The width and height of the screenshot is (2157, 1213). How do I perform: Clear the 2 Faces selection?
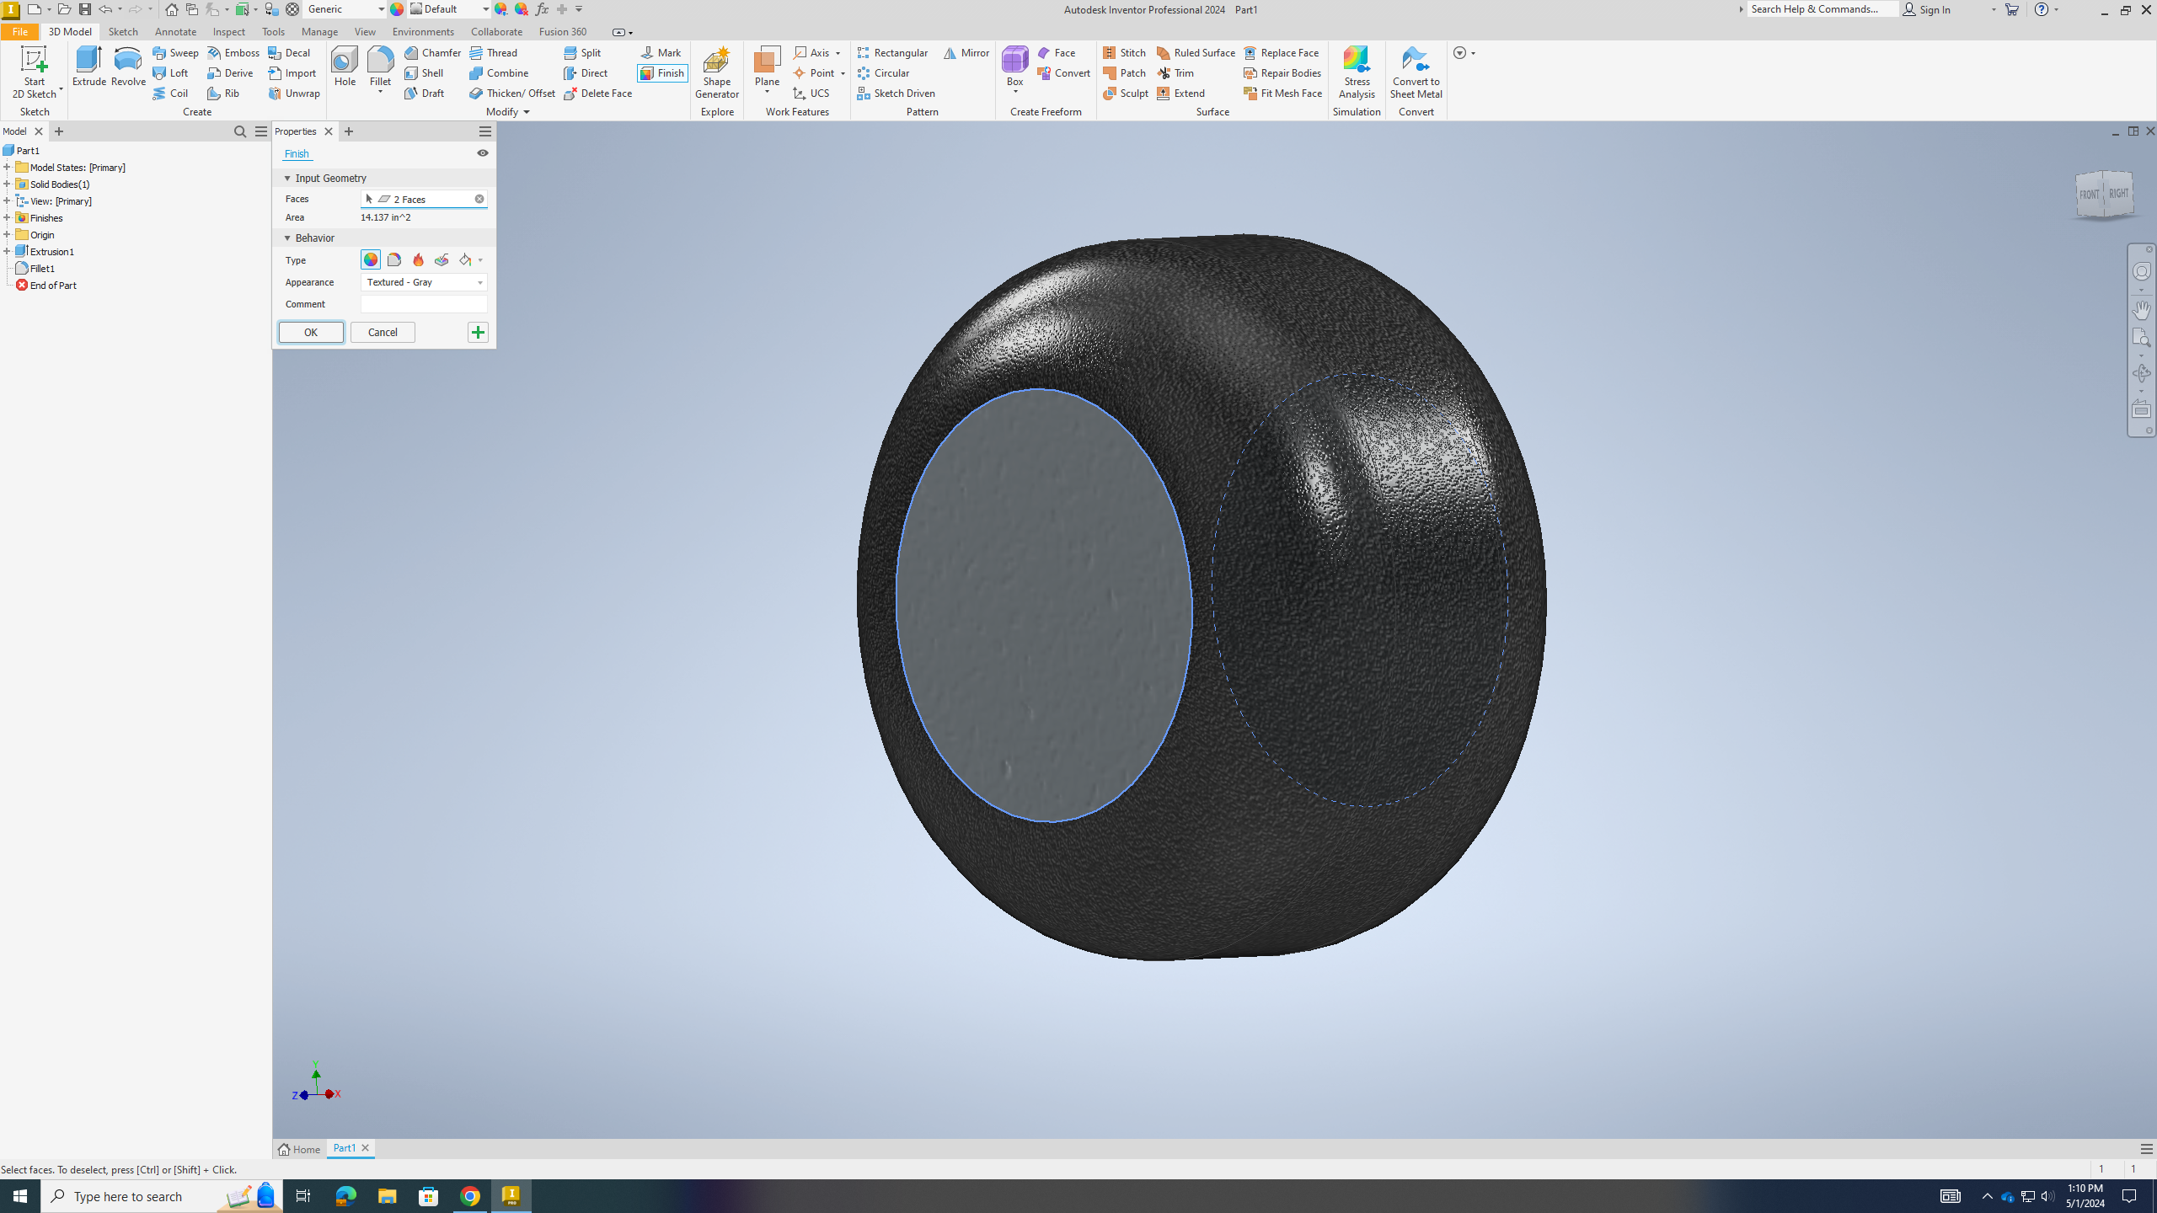(479, 199)
